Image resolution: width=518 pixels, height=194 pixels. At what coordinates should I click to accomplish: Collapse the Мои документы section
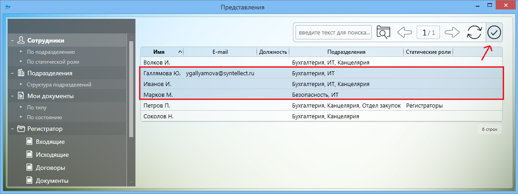click(12, 96)
